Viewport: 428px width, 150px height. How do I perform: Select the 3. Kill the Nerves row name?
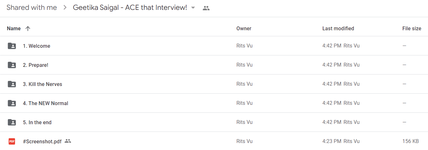tap(43, 84)
